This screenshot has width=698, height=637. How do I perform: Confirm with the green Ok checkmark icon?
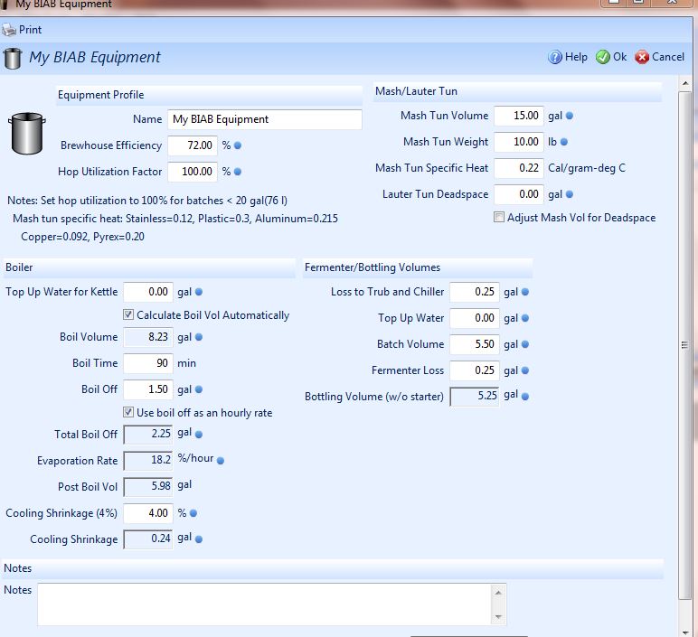coord(603,57)
